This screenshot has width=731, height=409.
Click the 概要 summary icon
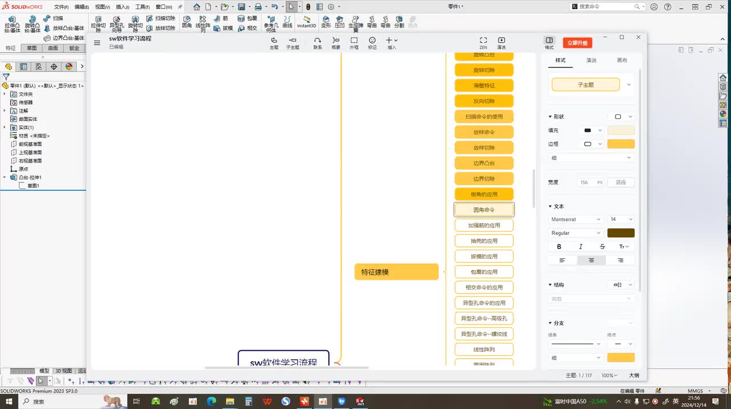(336, 43)
